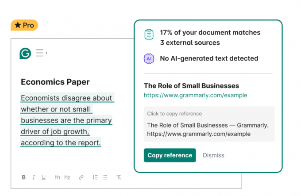Select the Economics Paper title
Screen dimensions: 301x196
coord(55,82)
